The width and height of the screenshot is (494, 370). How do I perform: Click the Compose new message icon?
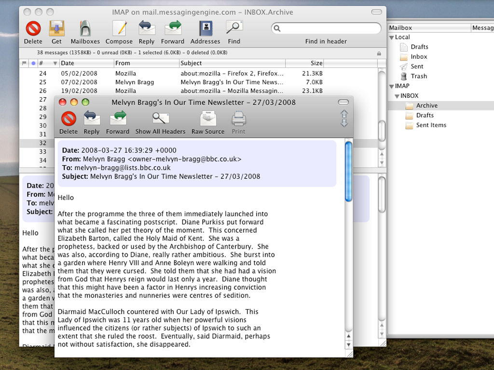tap(120, 28)
